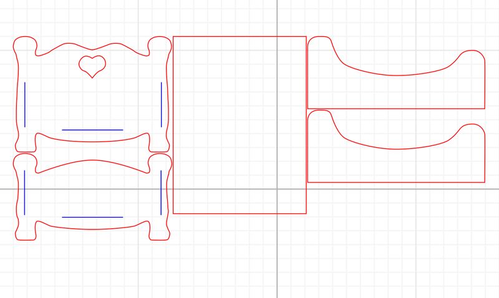The width and height of the screenshot is (499, 298).
Task: Click the lower side rail's straight bottom edge
Action: (396, 182)
